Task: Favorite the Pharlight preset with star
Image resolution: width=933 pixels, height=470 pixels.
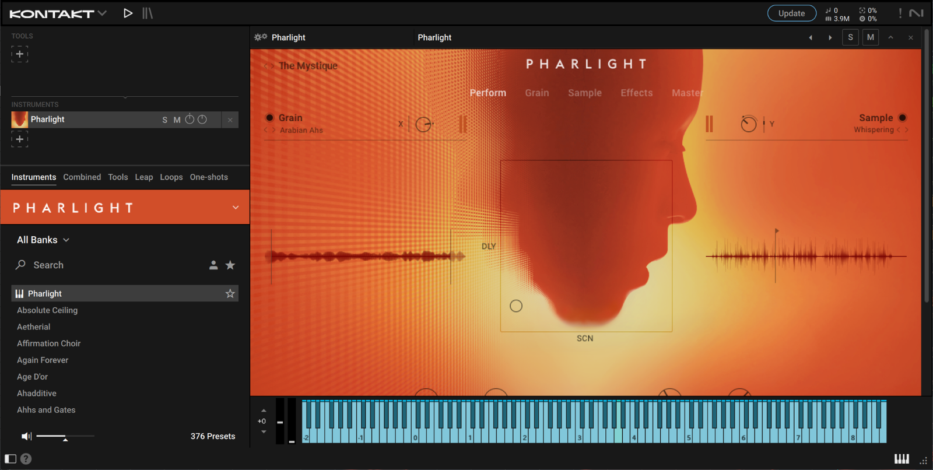Action: 230,293
